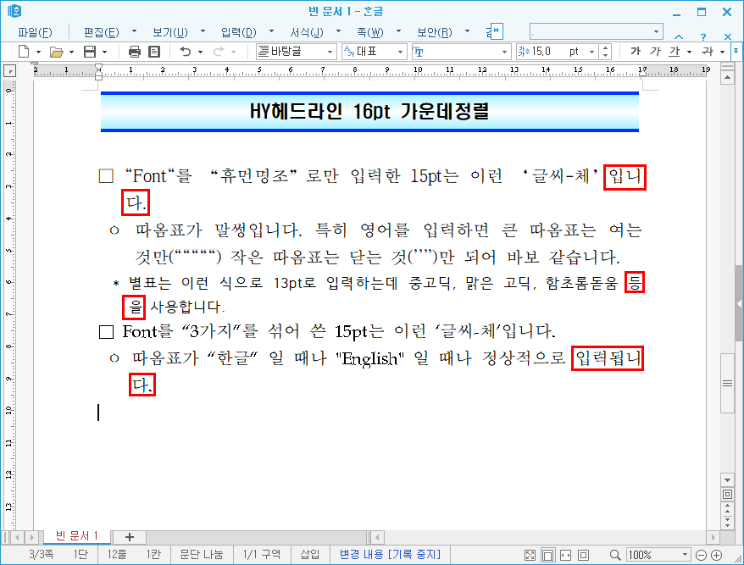Click the split-view handle above the scrollbar
The image size is (744, 565).
click(727, 67)
